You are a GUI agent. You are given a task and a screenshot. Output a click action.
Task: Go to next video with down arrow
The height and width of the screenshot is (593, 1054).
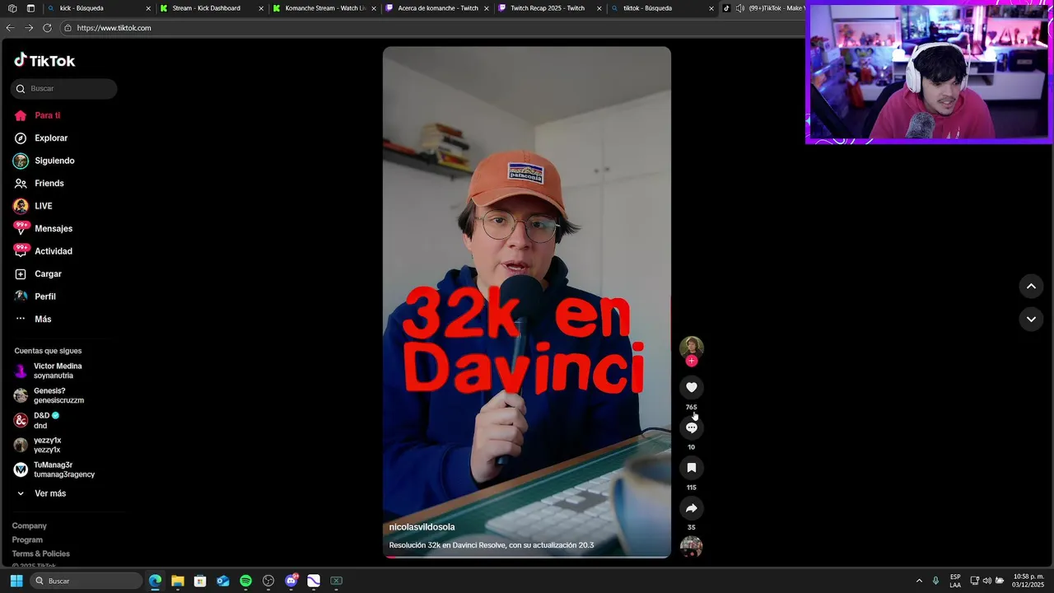tap(1031, 319)
